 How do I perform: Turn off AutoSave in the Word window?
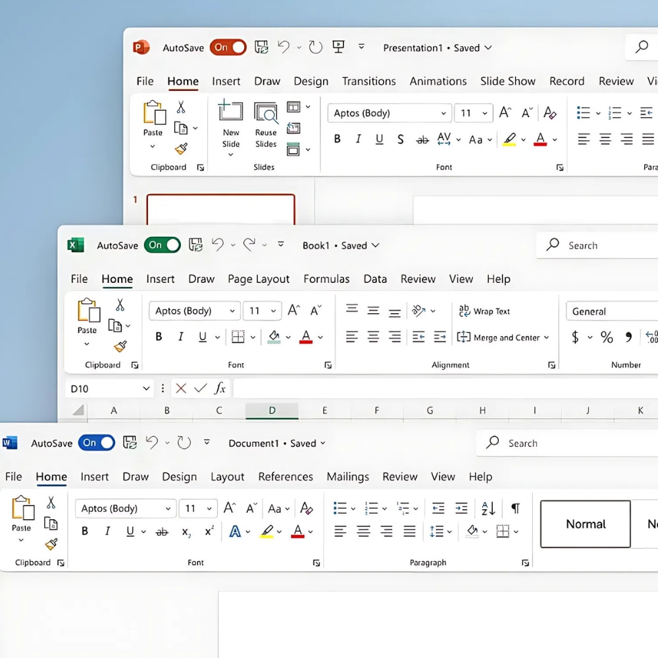pos(97,443)
